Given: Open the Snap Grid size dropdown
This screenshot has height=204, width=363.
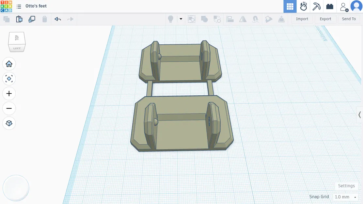Looking at the screenshot, I should coord(345,197).
